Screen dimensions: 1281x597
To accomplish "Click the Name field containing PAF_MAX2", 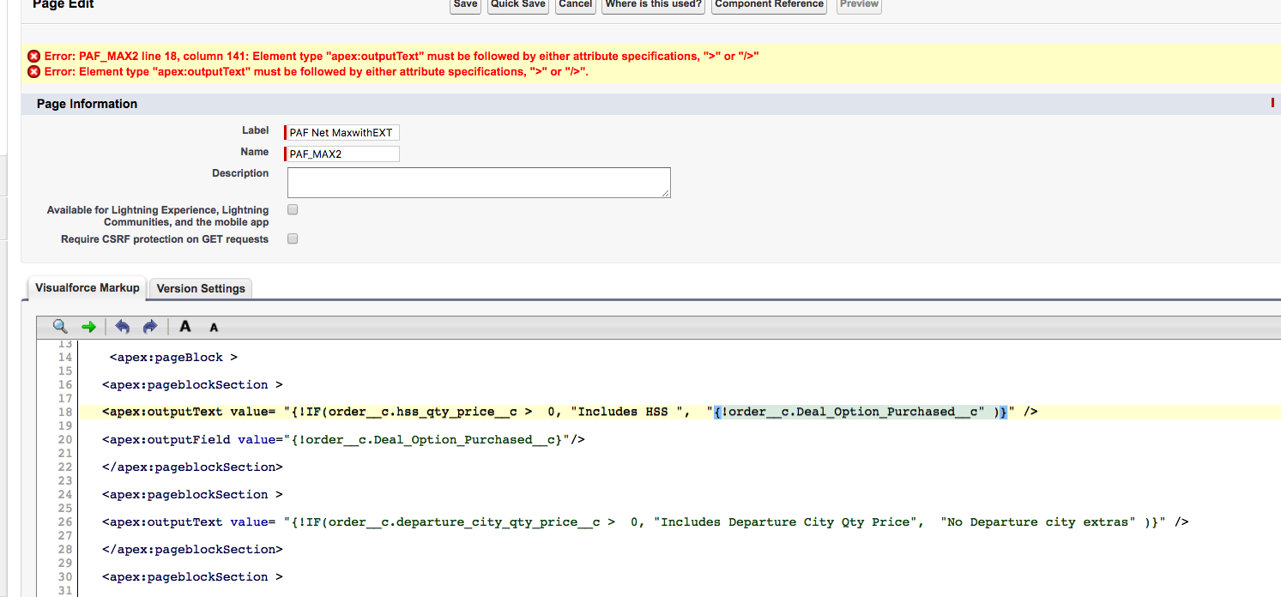I will click(341, 154).
